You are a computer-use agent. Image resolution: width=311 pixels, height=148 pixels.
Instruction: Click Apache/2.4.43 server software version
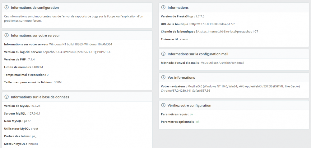[x=77, y=52]
